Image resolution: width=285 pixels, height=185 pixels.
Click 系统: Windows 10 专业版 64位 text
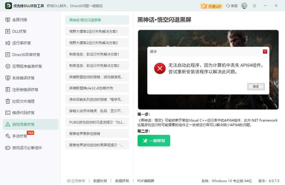pos(227,181)
